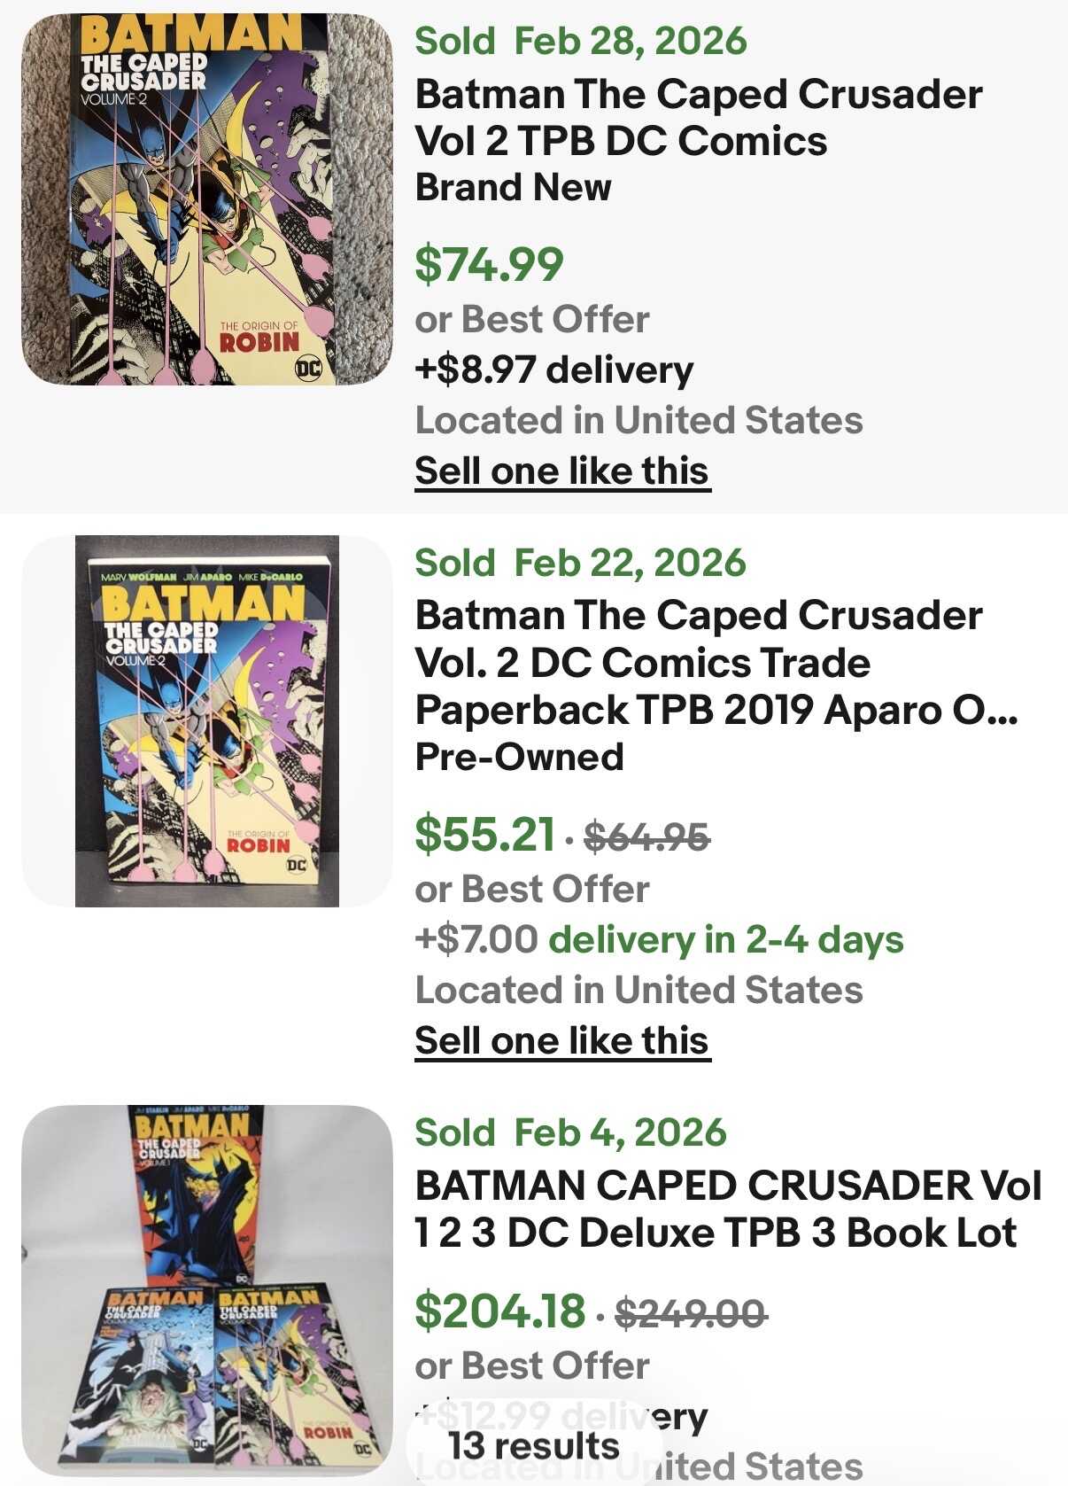
Task: Open 'Batman The Caped Crusader Vol 2 TPB DC Comics' listing title
Action: tap(698, 117)
